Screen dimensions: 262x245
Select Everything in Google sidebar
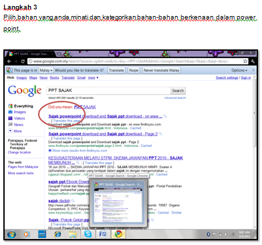pyautogui.click(x=23, y=106)
